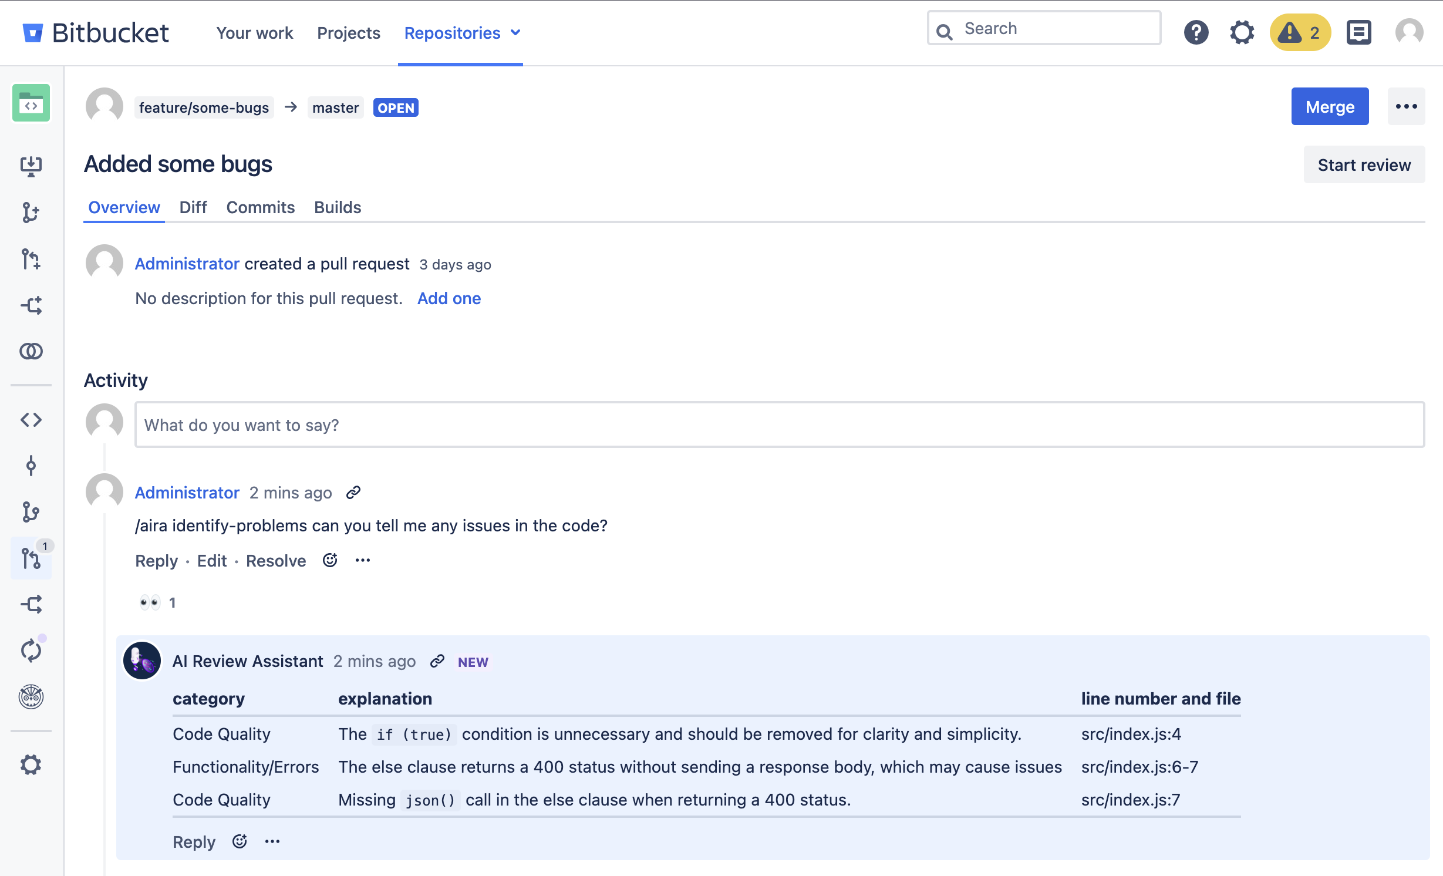Expand more options menu on the comment
The width and height of the screenshot is (1443, 876).
click(x=362, y=560)
